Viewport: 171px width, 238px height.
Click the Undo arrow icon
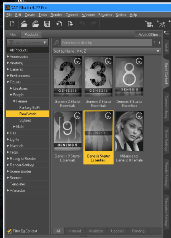pos(82,24)
